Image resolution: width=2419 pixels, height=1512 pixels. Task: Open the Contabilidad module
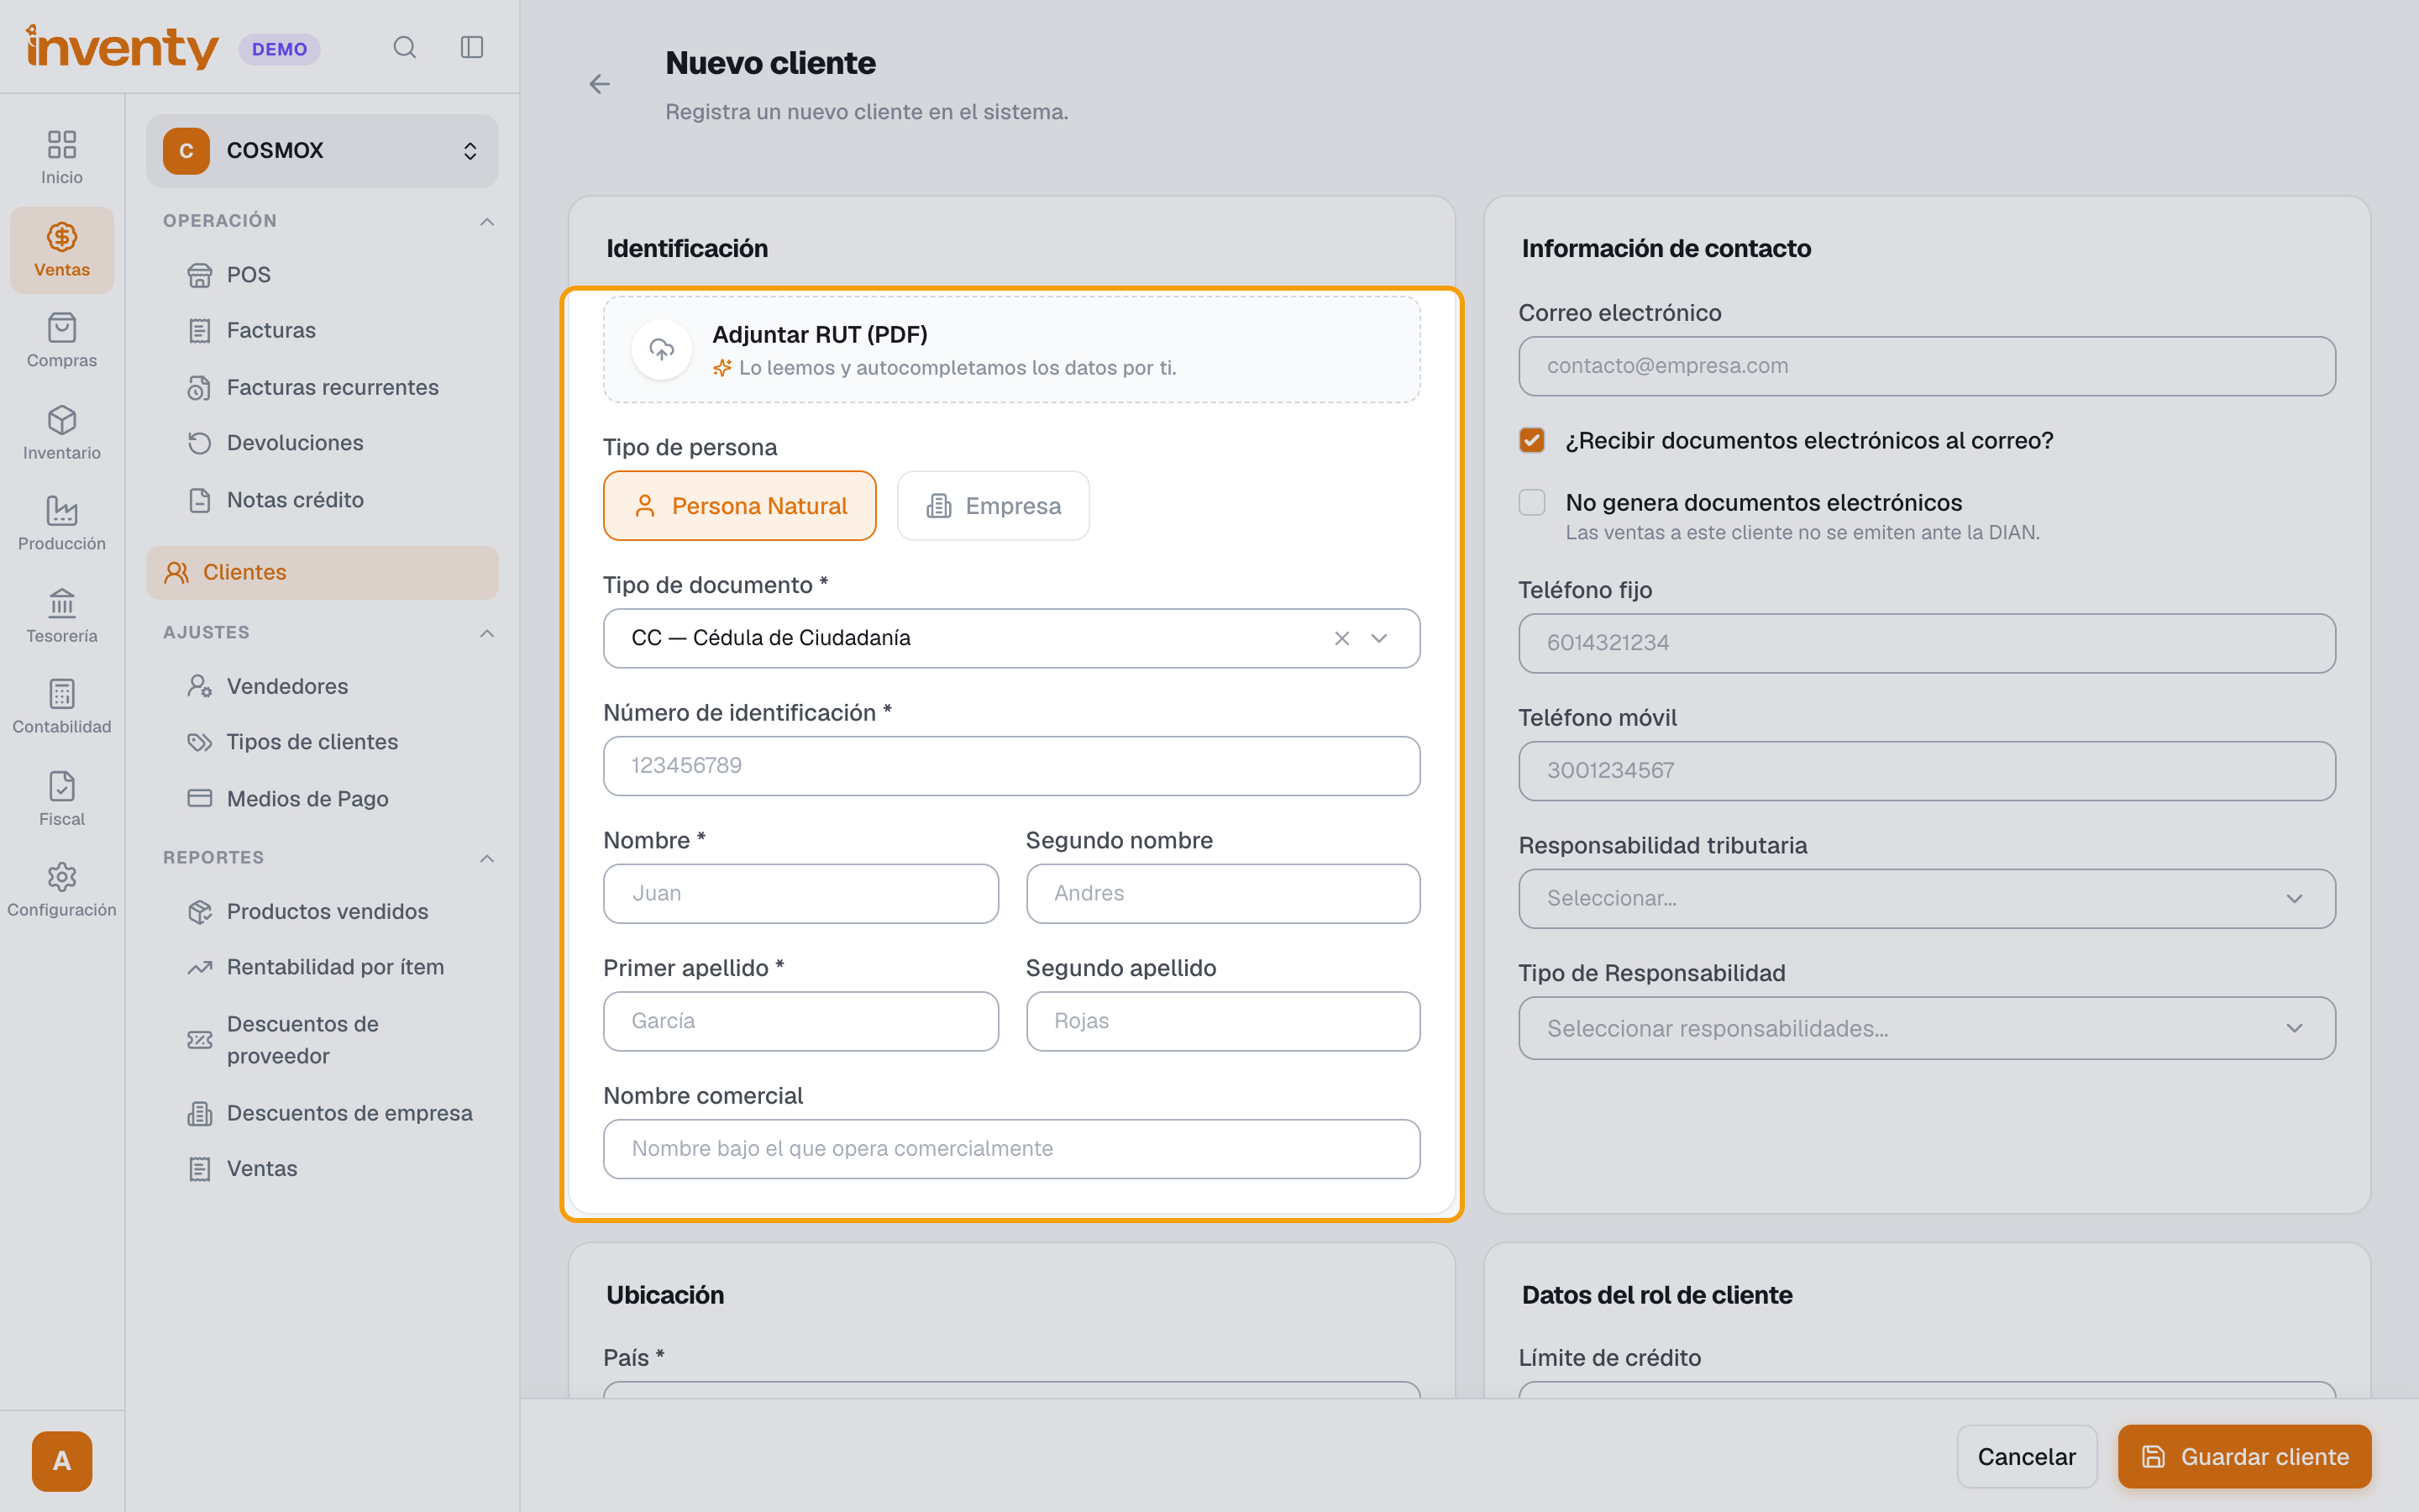62,707
